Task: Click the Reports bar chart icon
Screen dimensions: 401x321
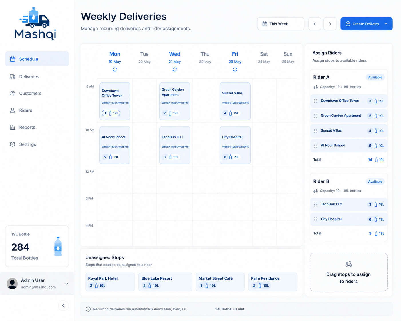Action: (13, 127)
